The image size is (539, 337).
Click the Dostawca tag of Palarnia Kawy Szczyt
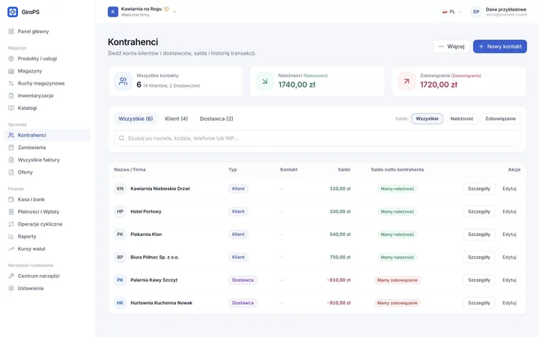pyautogui.click(x=243, y=280)
